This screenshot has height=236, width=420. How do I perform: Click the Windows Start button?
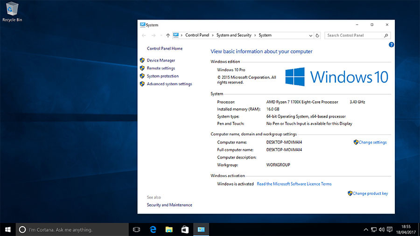tap(8, 229)
